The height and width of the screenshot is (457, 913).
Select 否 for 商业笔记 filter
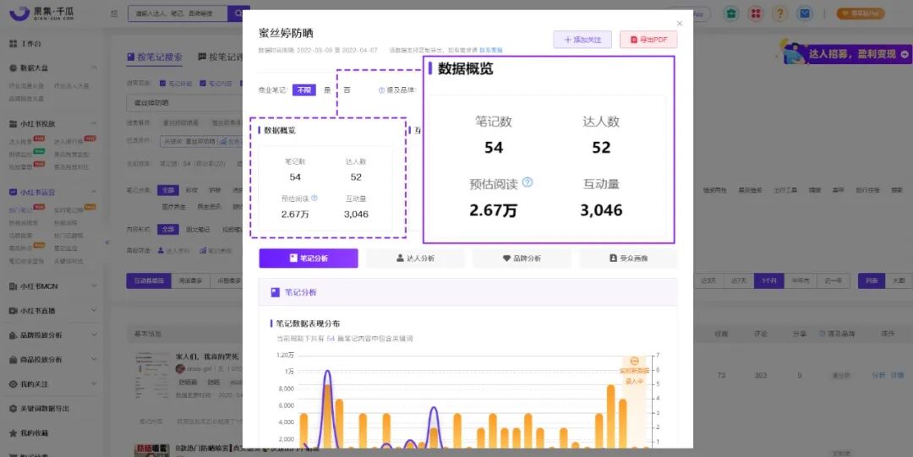347,90
